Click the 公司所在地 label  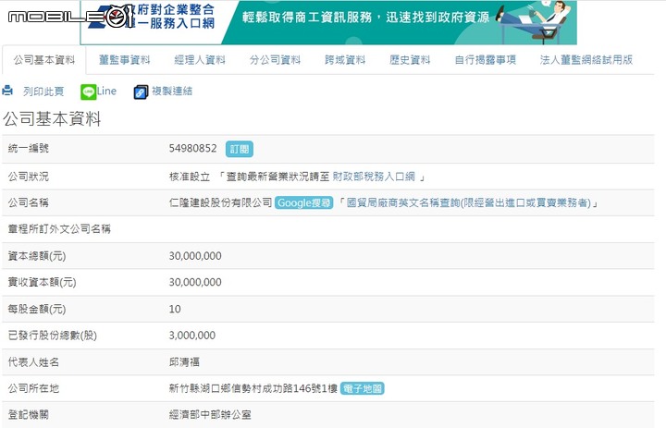[x=33, y=388]
